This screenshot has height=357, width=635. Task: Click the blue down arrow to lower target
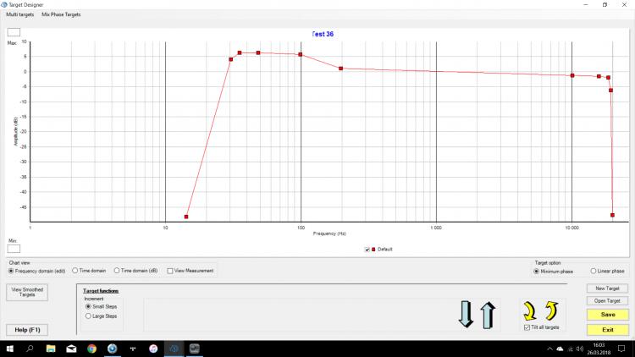click(x=466, y=314)
